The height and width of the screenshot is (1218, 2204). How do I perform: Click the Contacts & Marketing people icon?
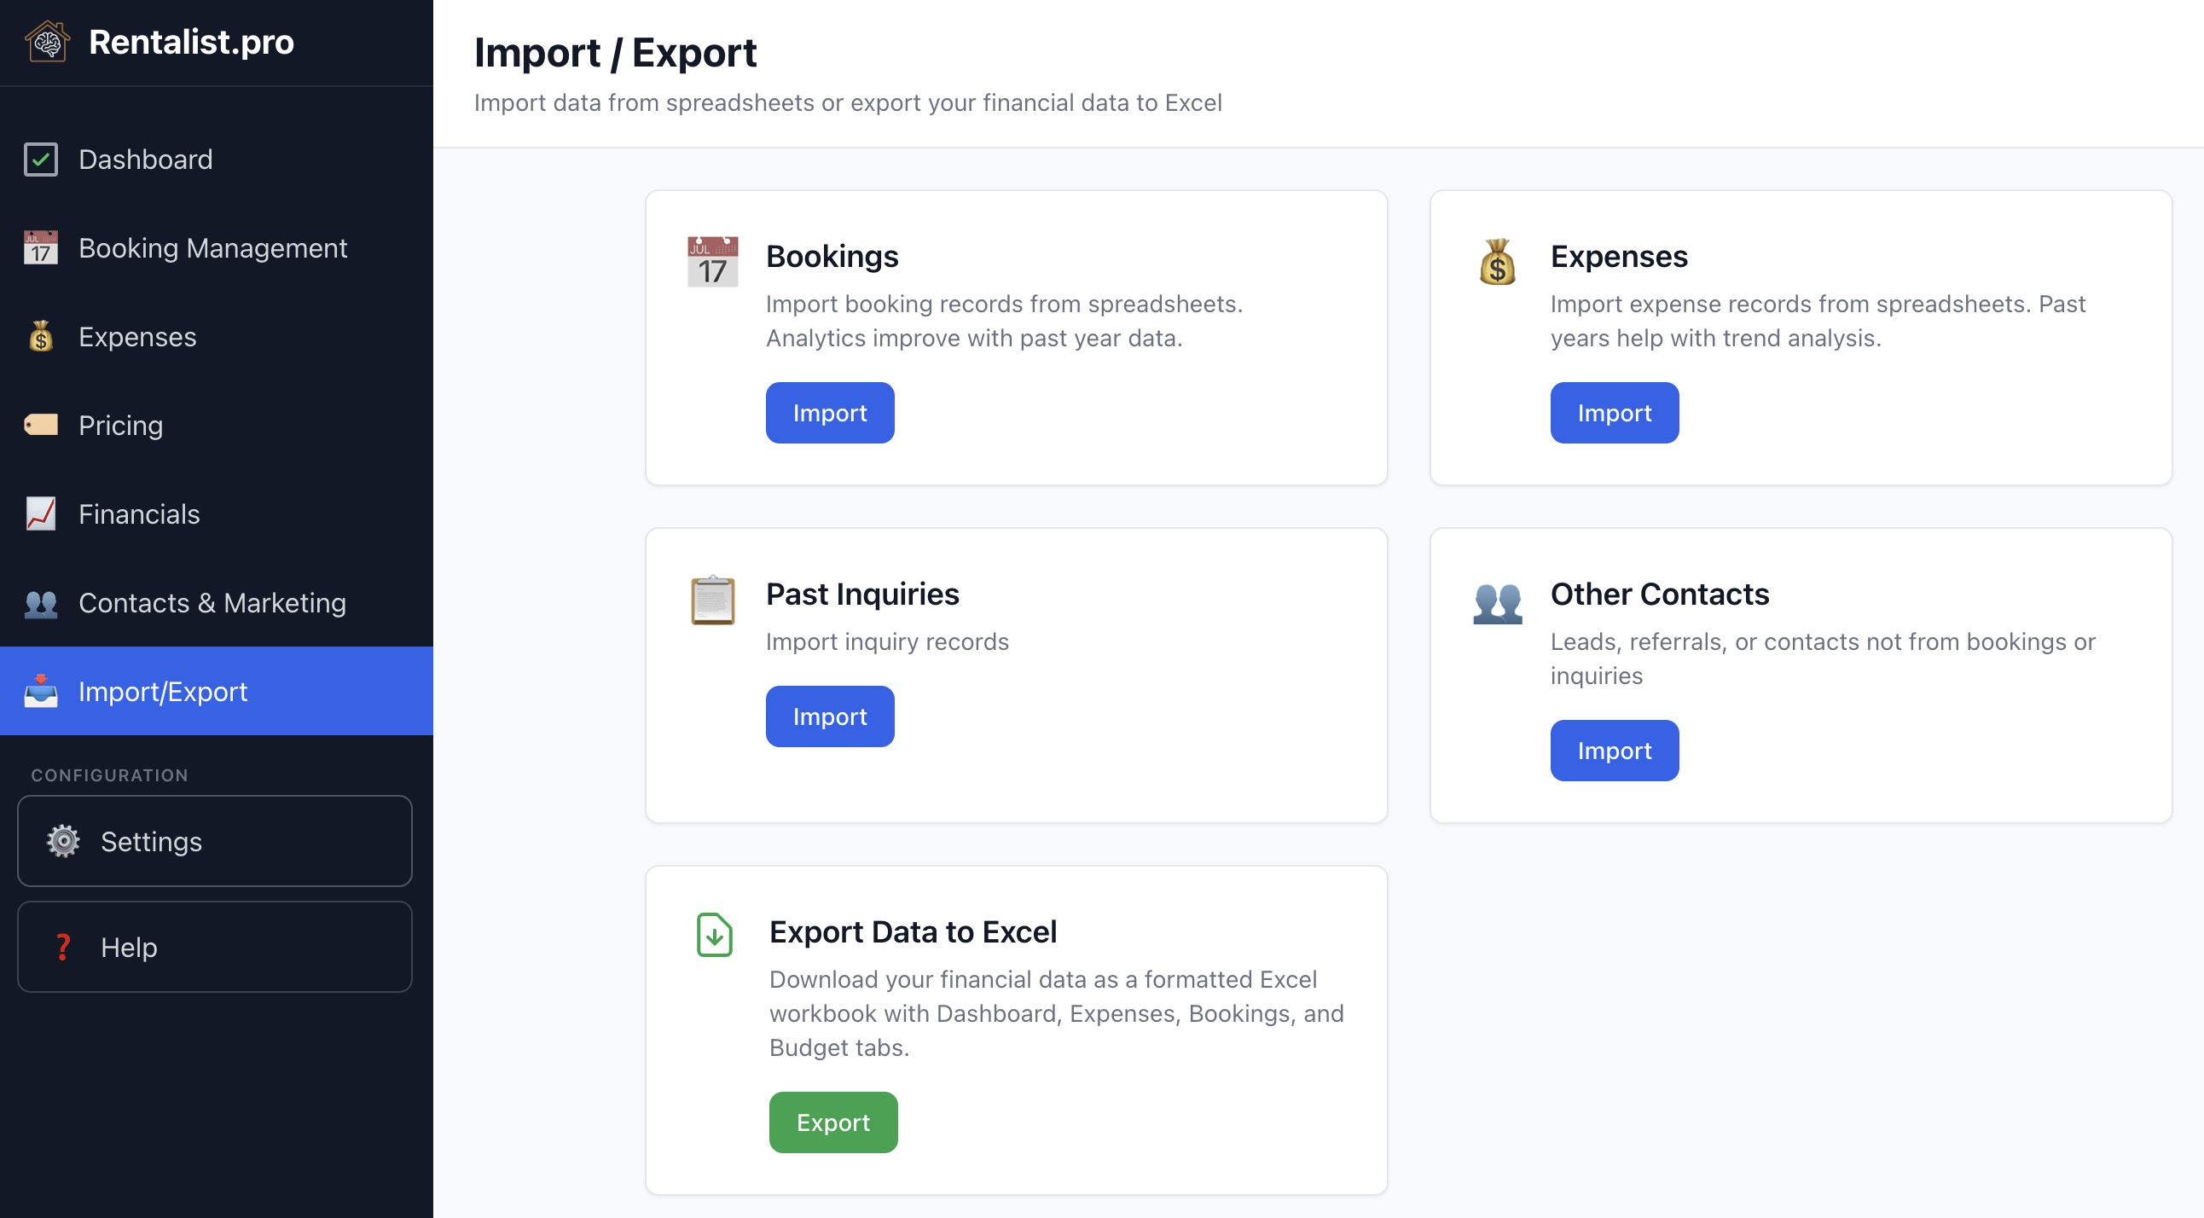click(39, 603)
